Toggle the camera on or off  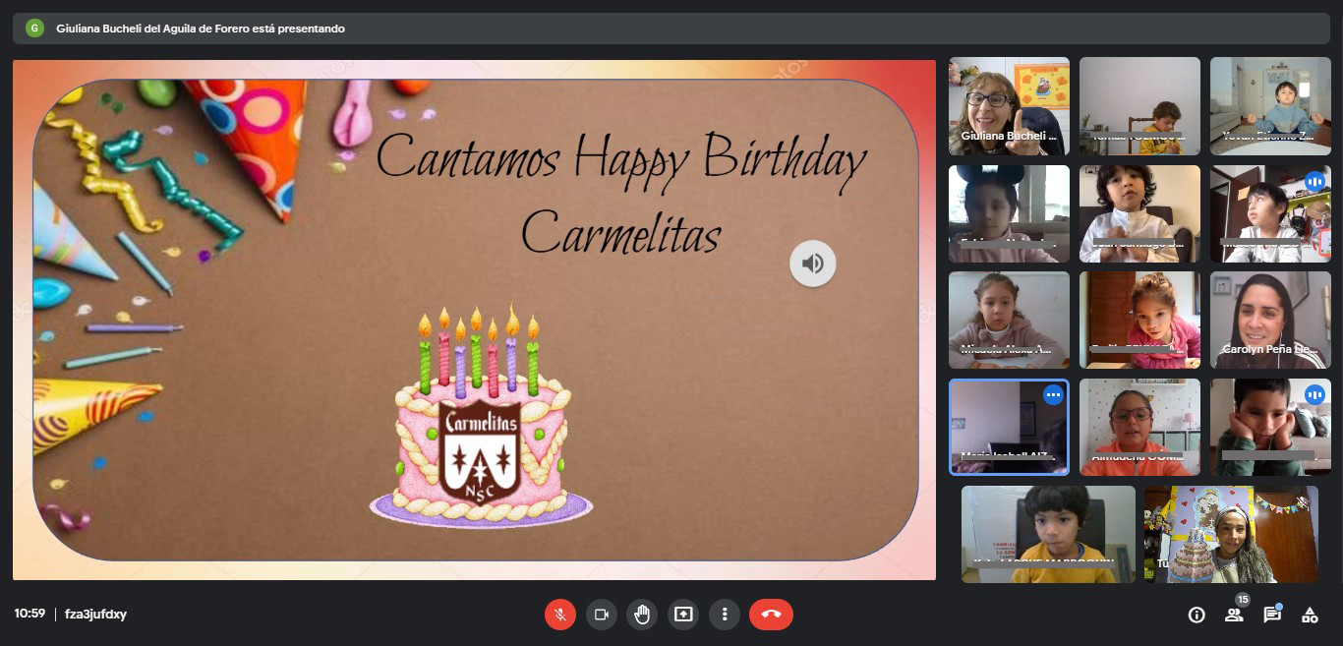[x=602, y=615]
